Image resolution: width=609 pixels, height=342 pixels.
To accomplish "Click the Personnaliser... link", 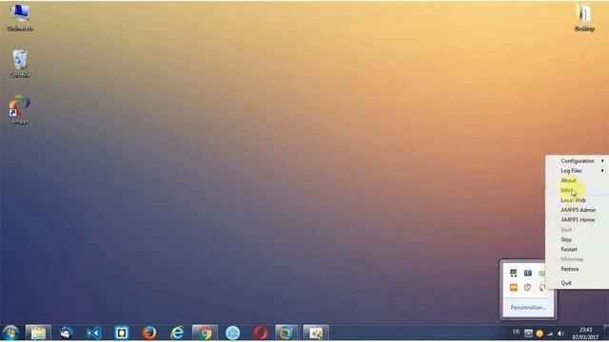I will pos(528,307).
